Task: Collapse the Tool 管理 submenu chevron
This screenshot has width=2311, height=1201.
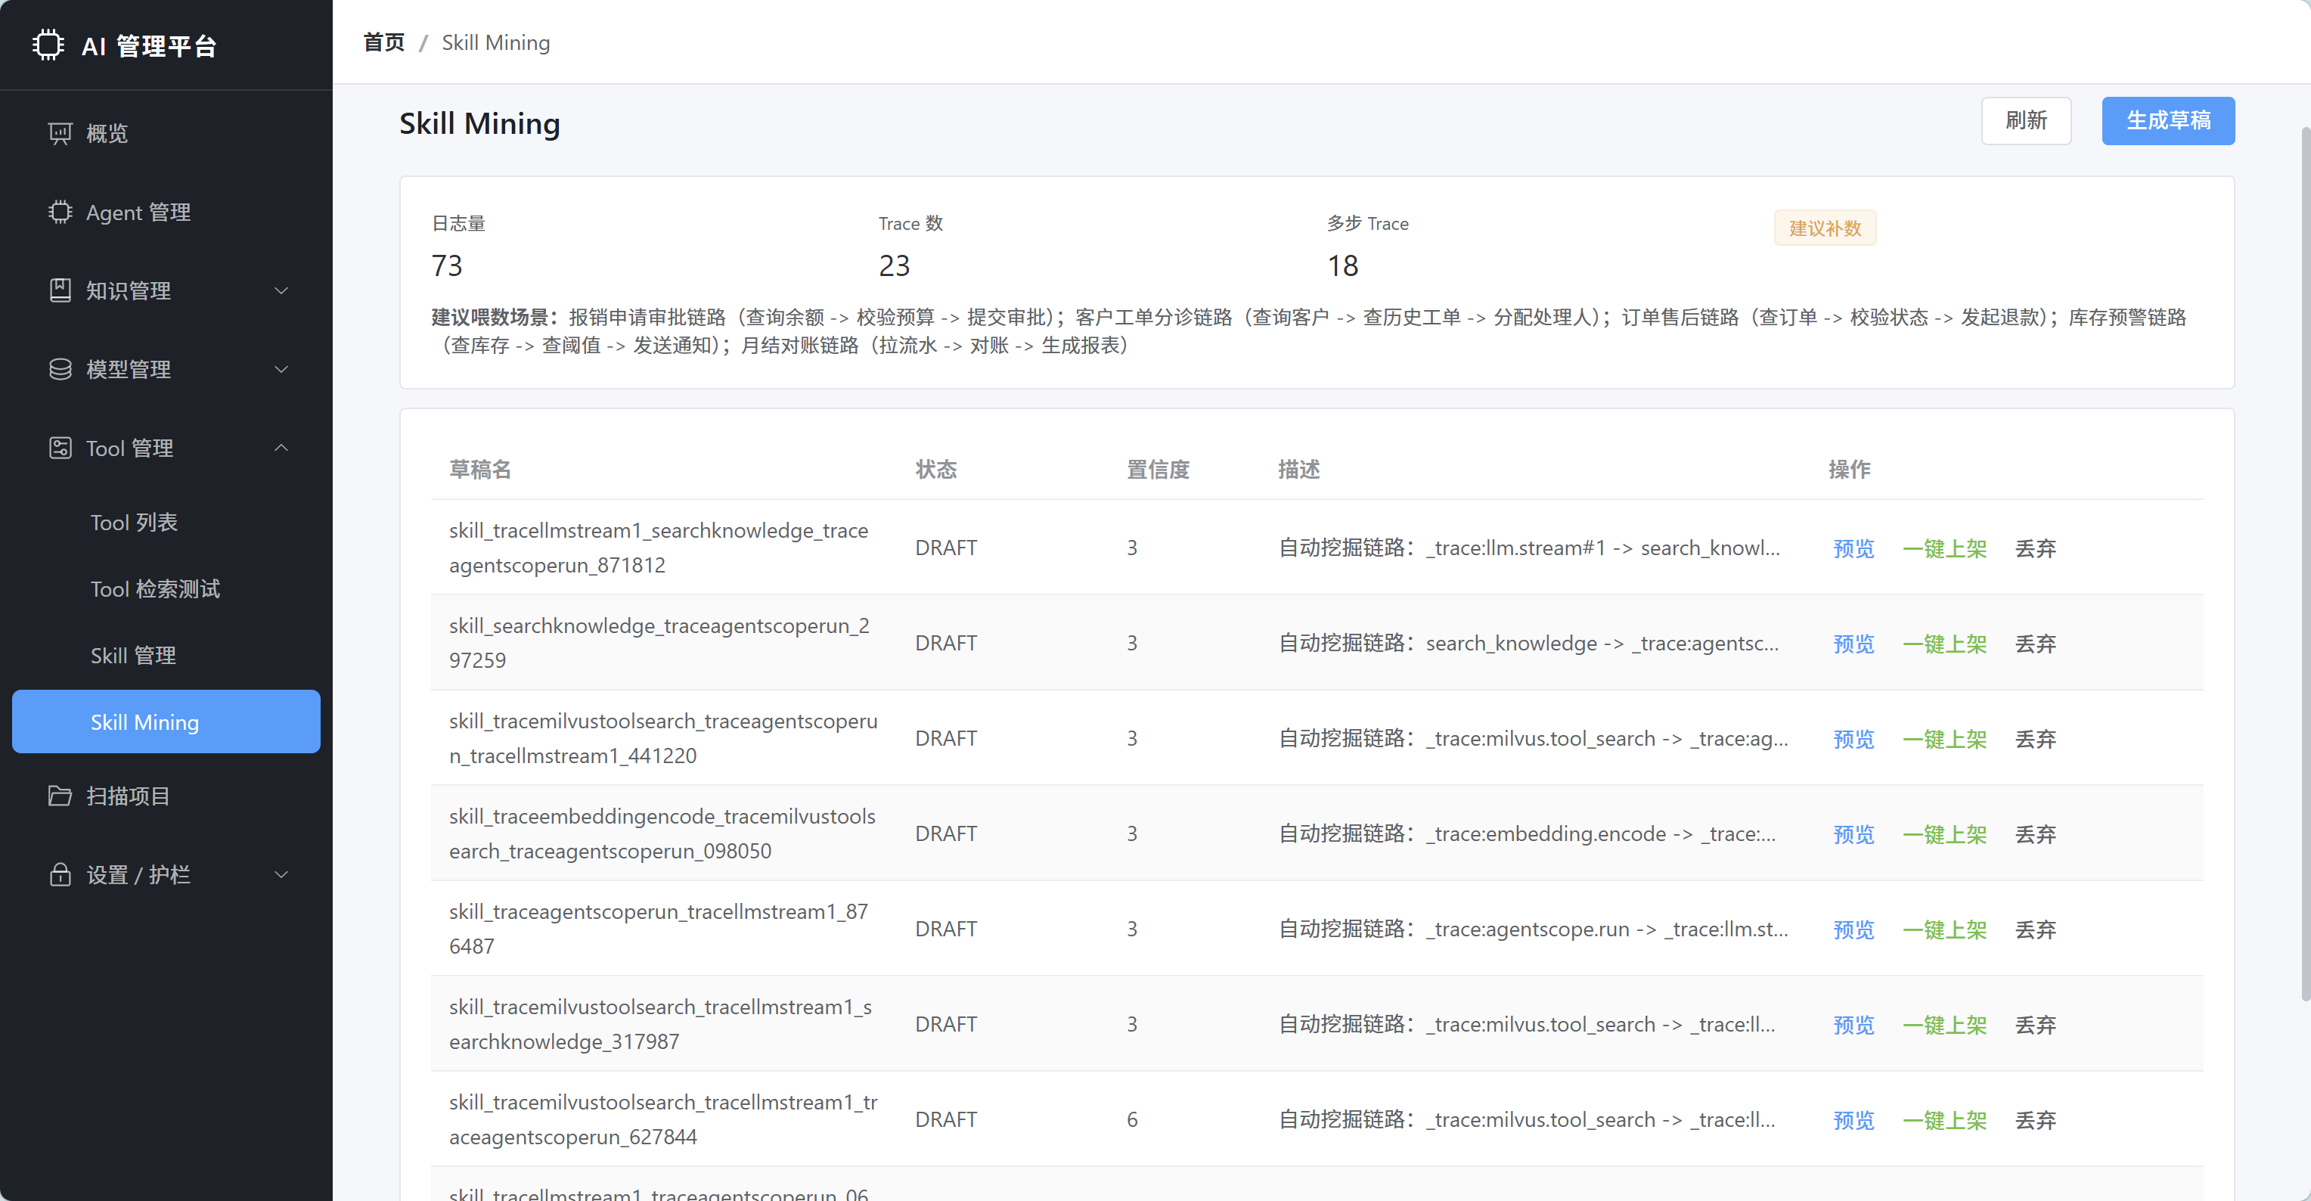Action: click(282, 448)
